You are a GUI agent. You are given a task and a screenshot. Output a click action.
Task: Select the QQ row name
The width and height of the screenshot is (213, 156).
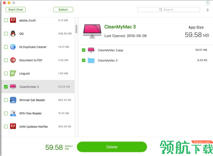coord(21,34)
